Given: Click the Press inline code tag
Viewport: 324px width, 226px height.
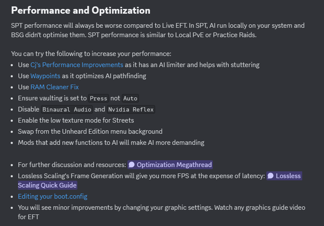Looking at the screenshot, I should click(x=98, y=98).
